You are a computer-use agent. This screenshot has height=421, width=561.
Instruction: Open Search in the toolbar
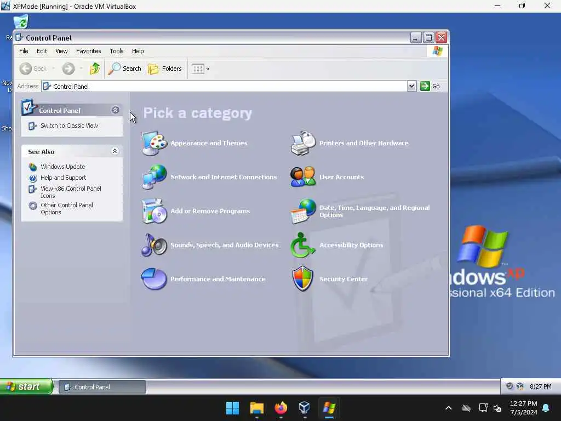[x=125, y=69]
